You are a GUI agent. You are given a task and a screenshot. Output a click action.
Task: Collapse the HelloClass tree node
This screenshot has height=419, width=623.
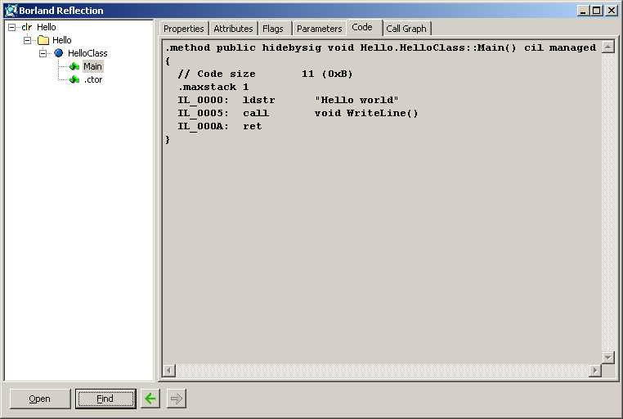point(43,53)
